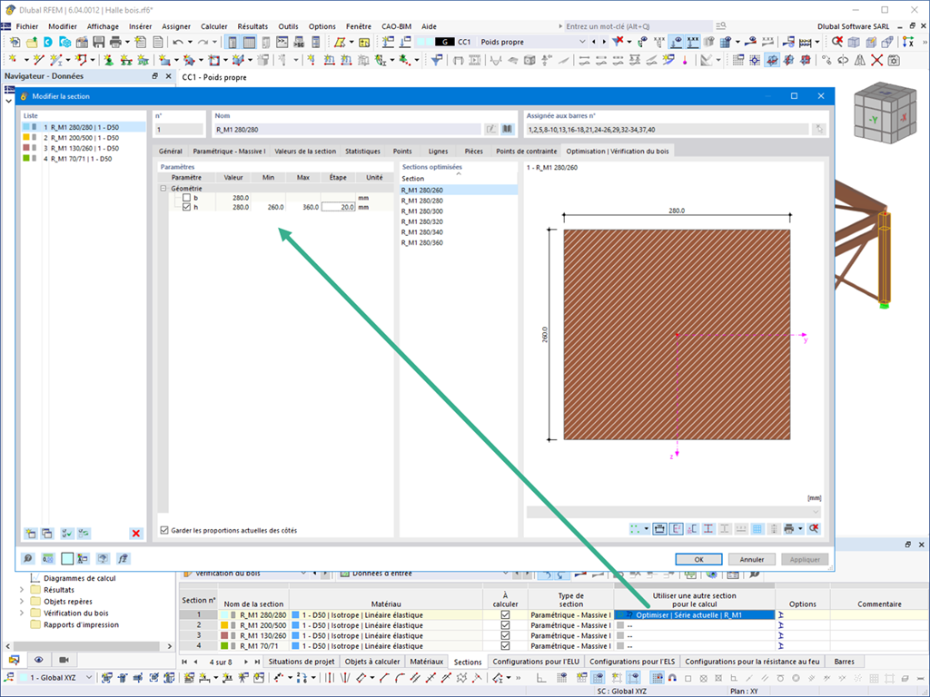The width and height of the screenshot is (930, 697).
Task: Open the '1 - Global XYZ' coordinate system dropdown
Action: point(89,677)
